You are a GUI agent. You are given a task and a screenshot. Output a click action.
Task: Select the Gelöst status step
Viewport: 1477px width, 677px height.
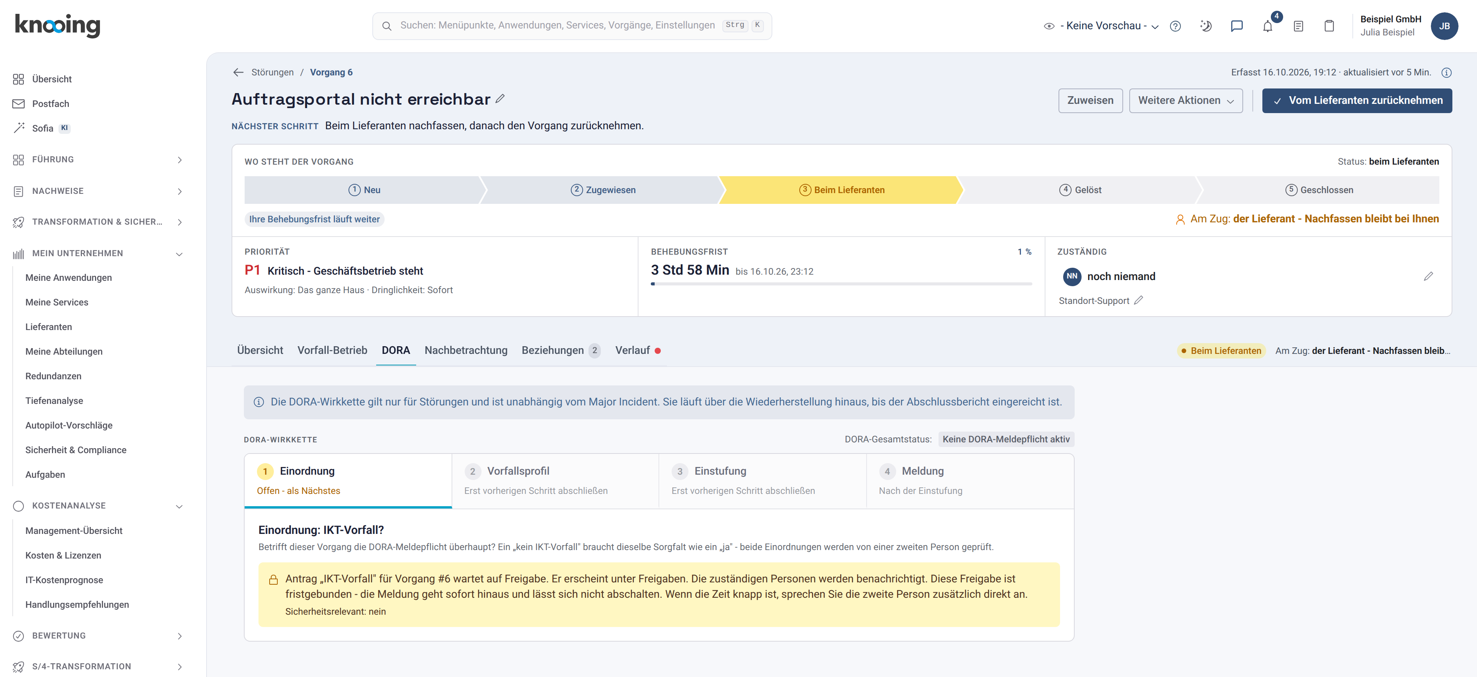[1080, 190]
